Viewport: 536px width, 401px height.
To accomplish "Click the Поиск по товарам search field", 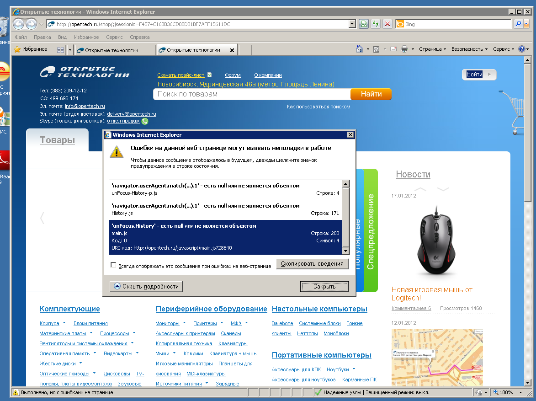I will tap(252, 94).
